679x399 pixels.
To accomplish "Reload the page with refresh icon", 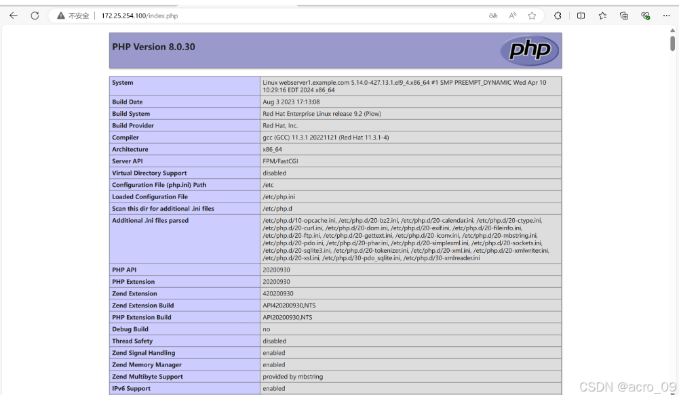I will pyautogui.click(x=35, y=16).
